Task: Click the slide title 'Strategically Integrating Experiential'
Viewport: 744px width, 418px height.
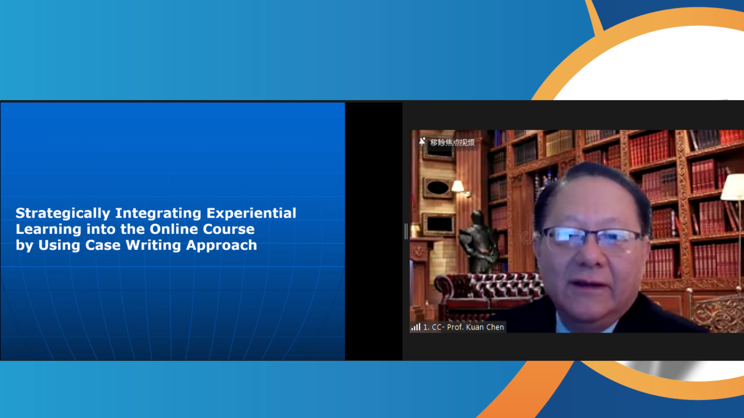Action: coord(156,213)
